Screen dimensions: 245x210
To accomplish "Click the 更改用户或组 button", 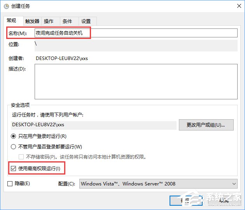I will (x=206, y=125).
